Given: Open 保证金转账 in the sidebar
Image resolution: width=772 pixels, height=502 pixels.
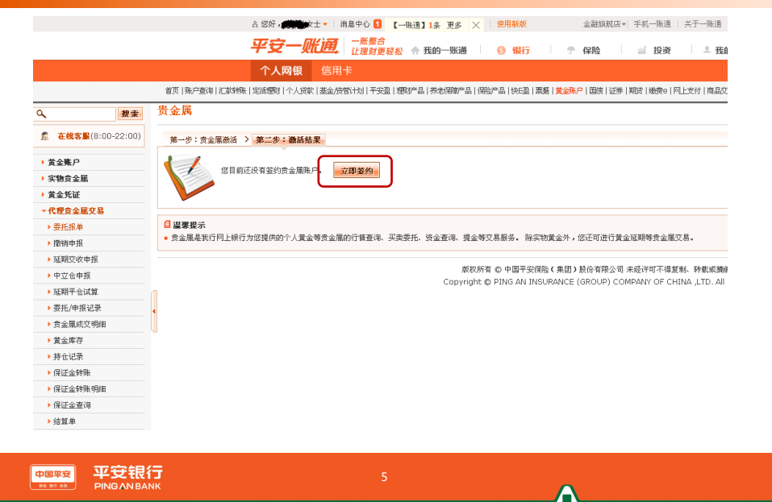Looking at the screenshot, I should (72, 373).
